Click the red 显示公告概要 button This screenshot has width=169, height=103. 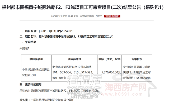pyautogui.click(x=112, y=16)
